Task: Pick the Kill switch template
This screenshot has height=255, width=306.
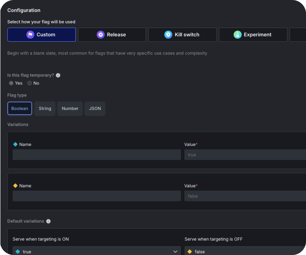Action: [x=182, y=35]
